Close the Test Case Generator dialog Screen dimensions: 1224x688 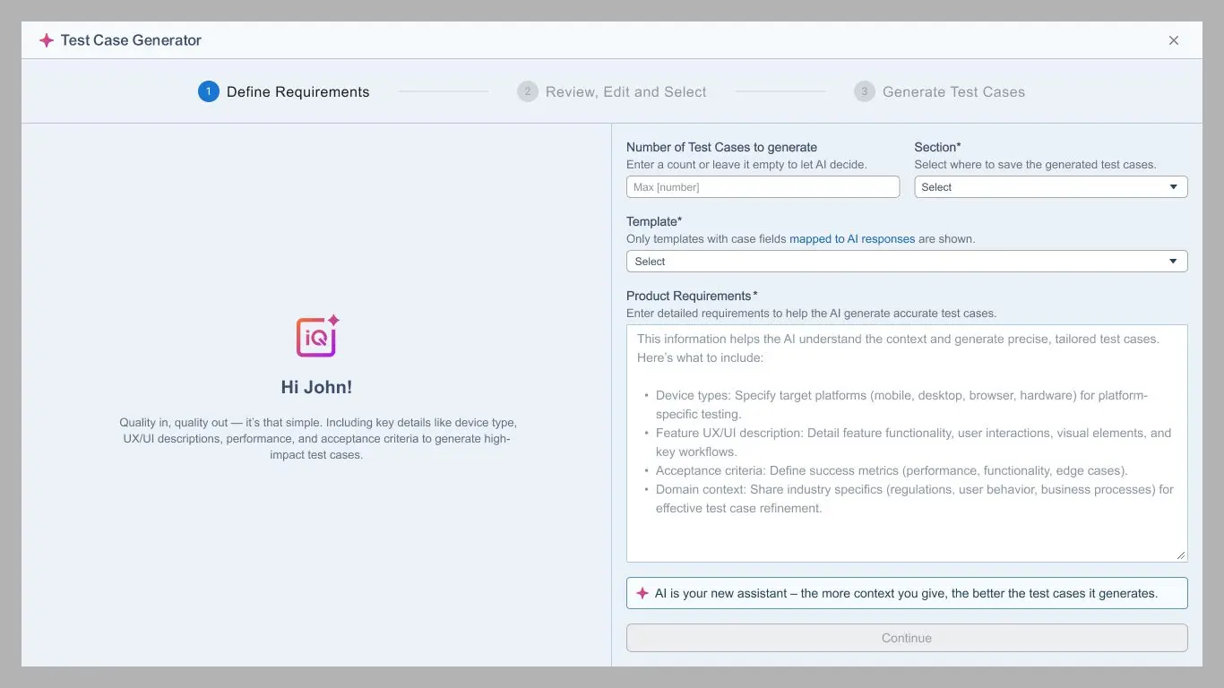click(x=1174, y=40)
